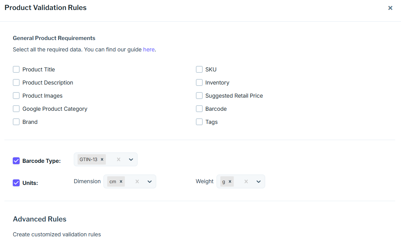
Task: Clear all weight unit selections
Action: click(x=246, y=181)
